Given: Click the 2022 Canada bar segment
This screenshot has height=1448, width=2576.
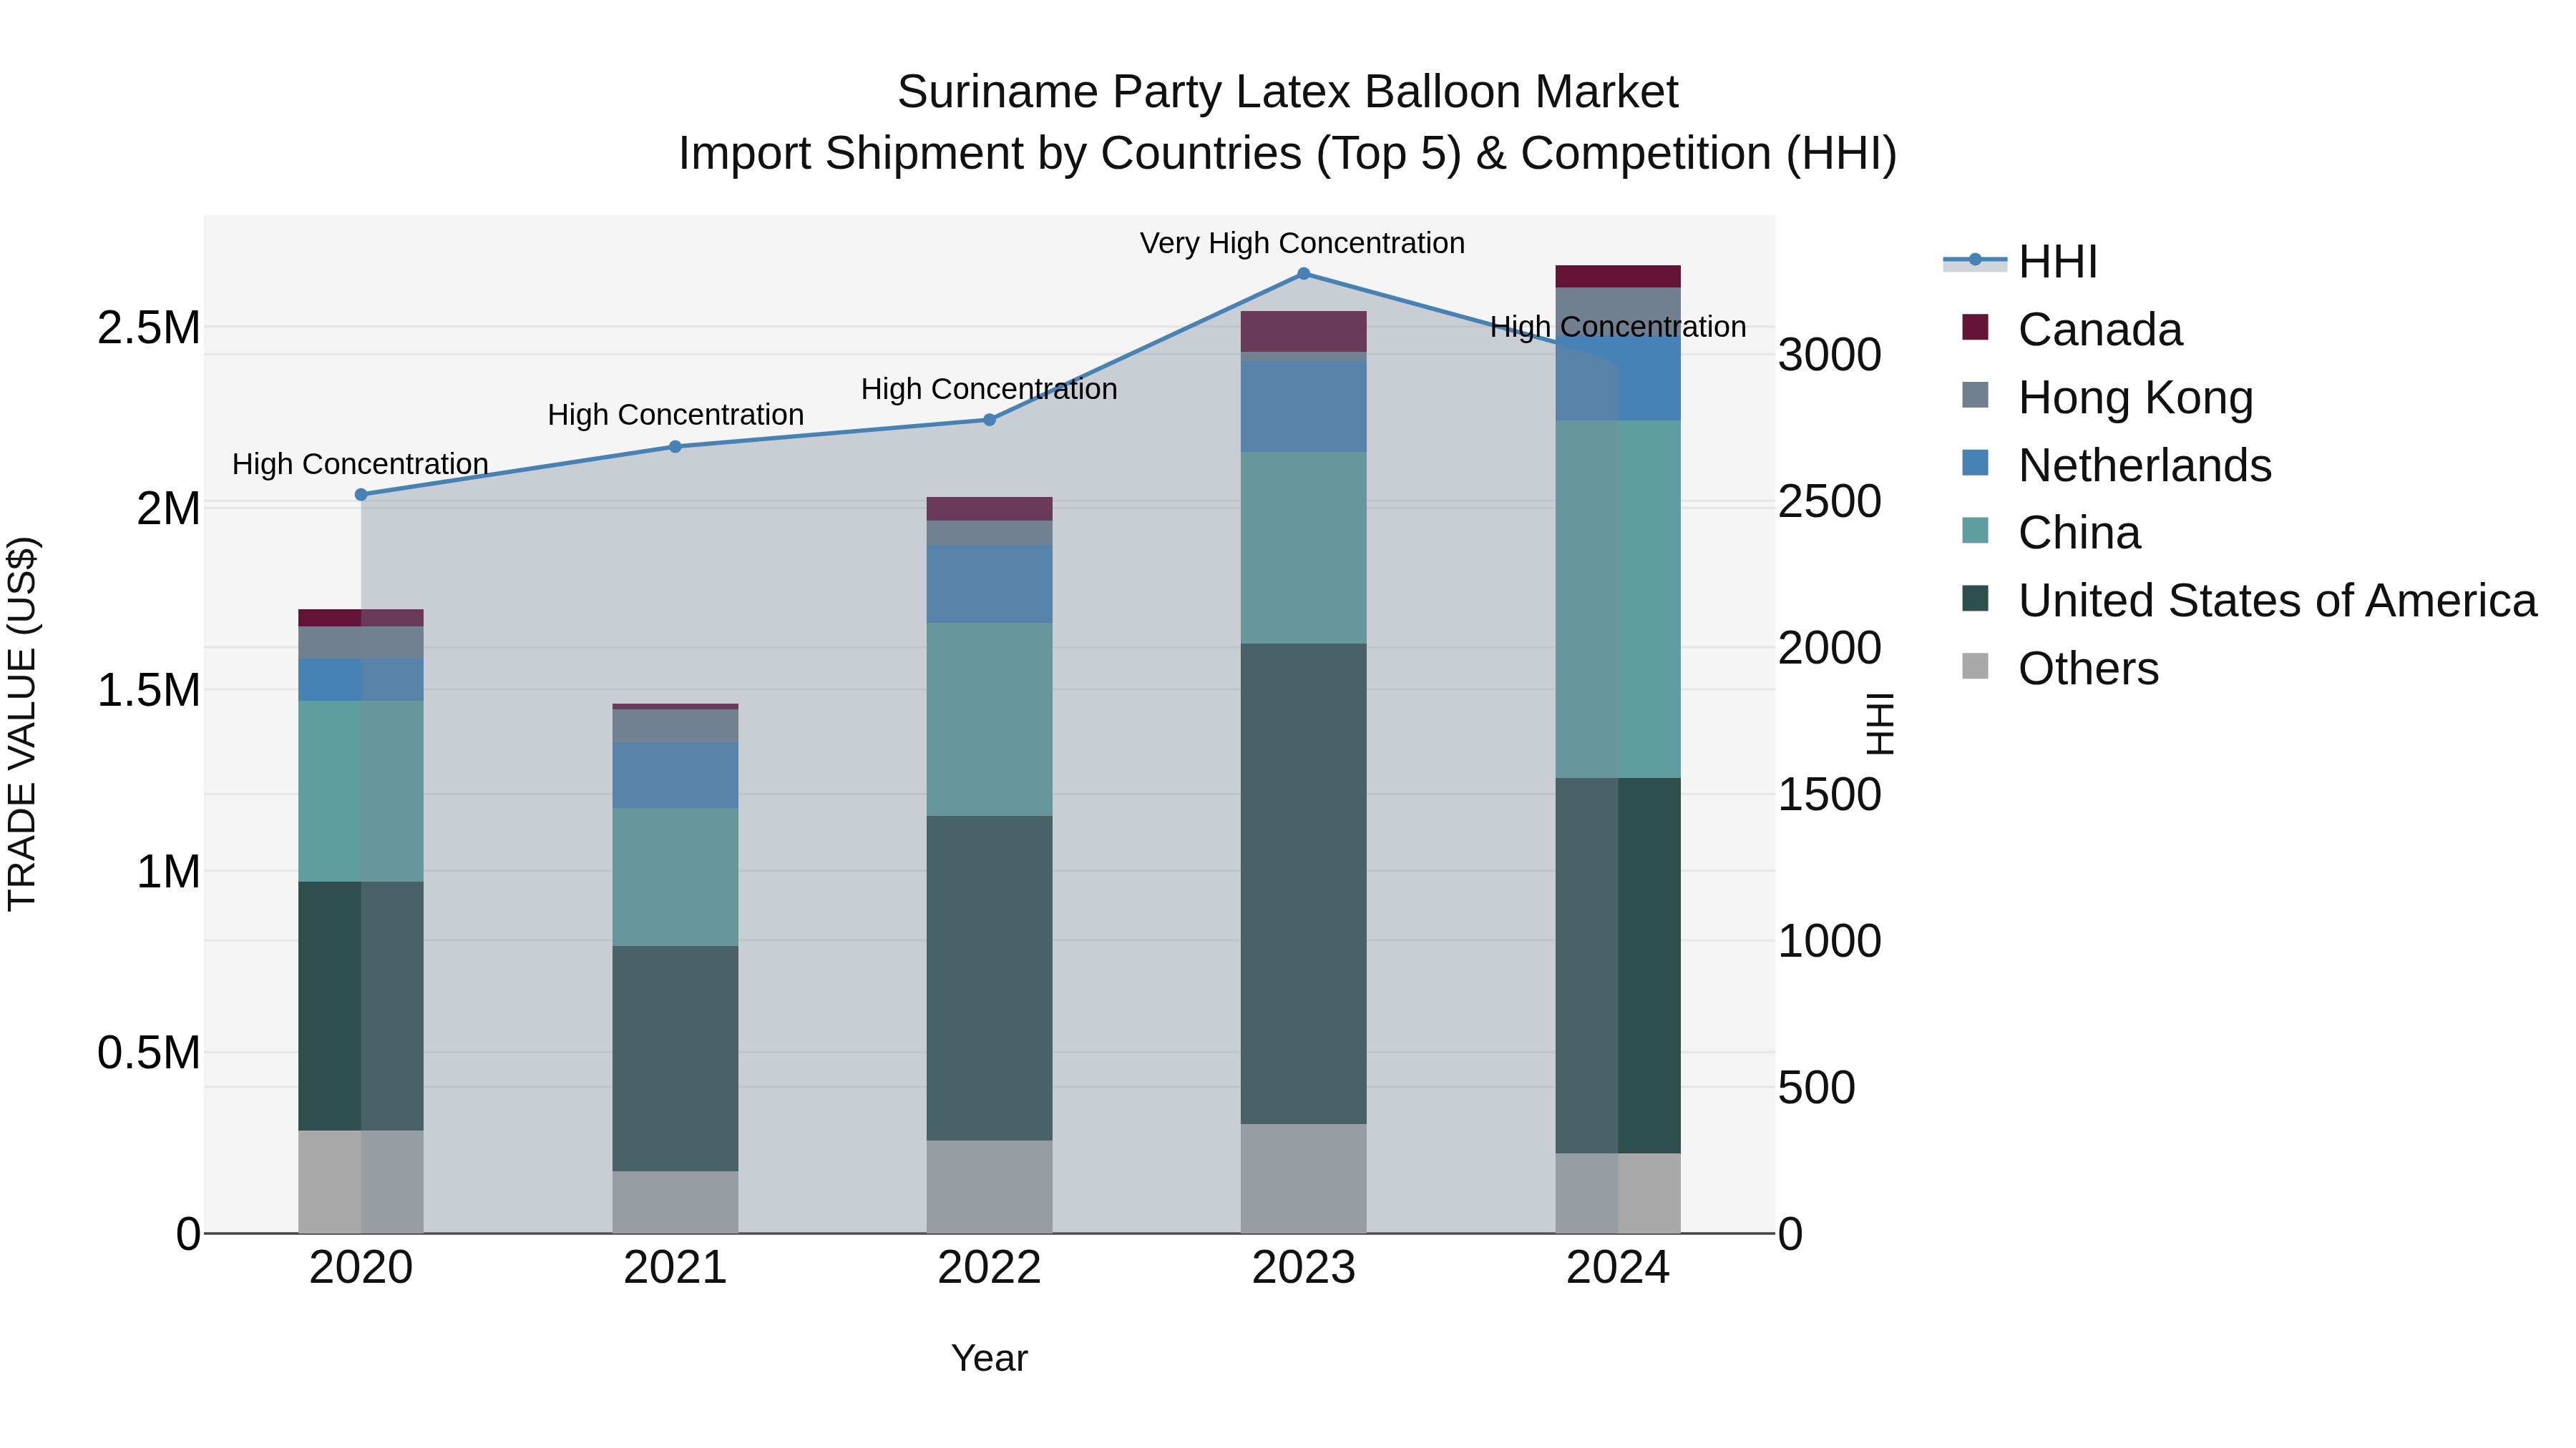Looking at the screenshot, I should point(989,508).
